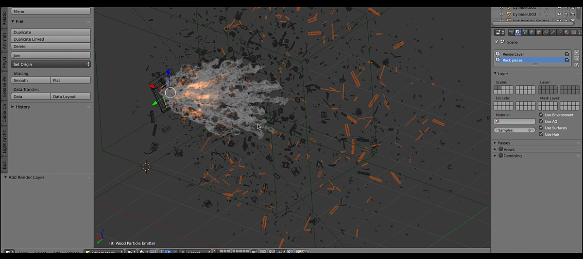The height and width of the screenshot is (259, 583).
Task: Uncheck Use Environment
Action: (541, 115)
